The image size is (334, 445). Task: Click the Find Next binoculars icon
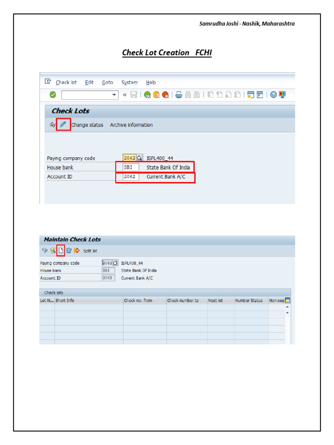click(x=197, y=95)
